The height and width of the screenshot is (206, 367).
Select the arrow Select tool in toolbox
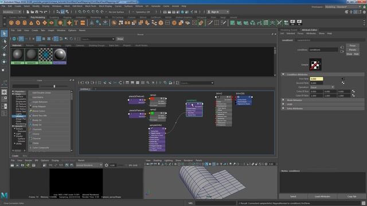click(4, 34)
